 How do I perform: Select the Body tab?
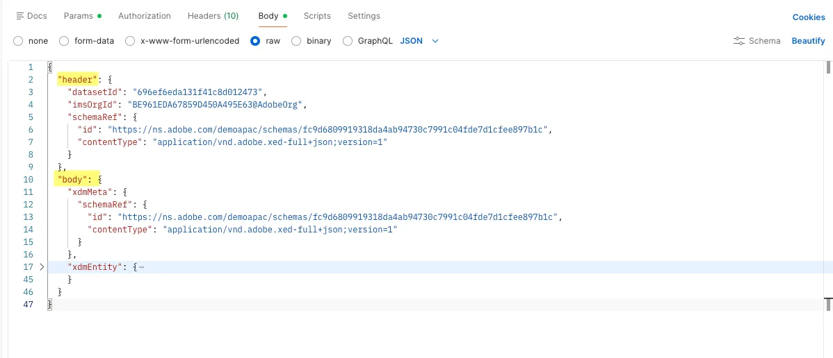(x=273, y=16)
